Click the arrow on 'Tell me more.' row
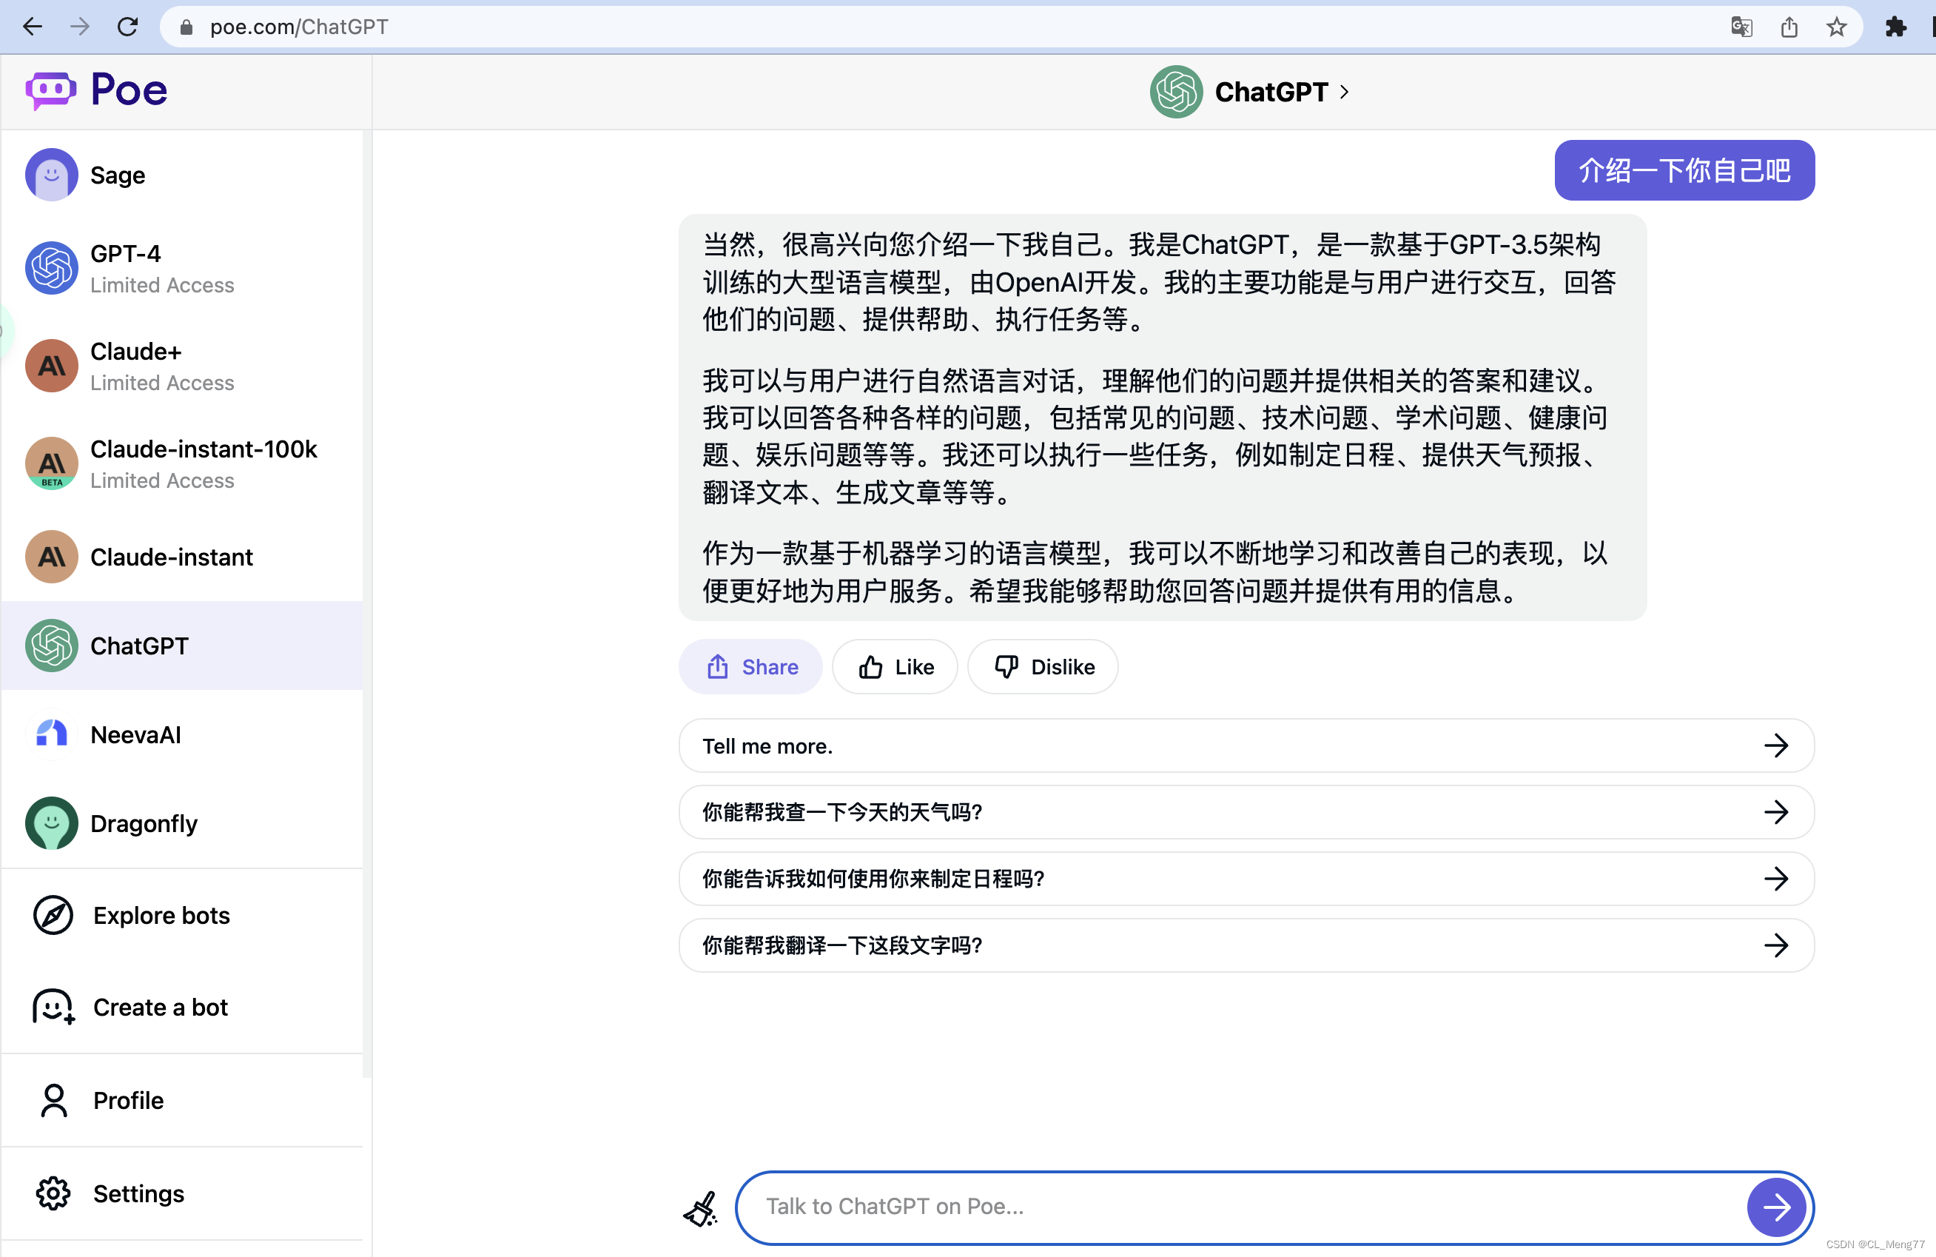 [x=1775, y=745]
